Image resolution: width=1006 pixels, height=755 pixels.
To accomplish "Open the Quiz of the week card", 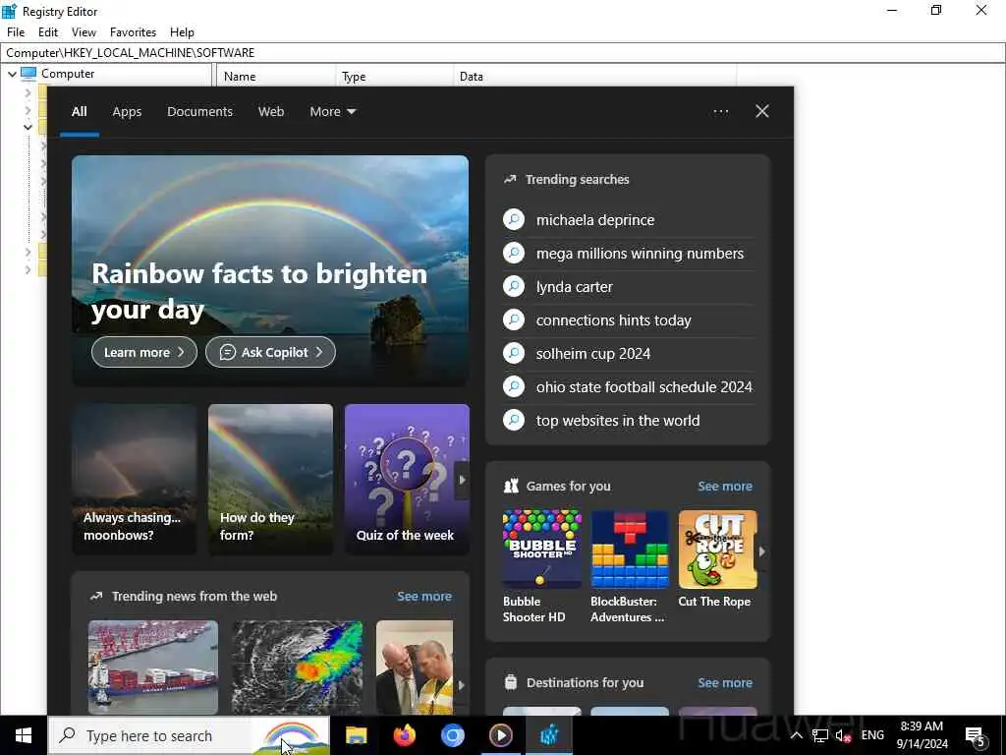I will [x=406, y=479].
